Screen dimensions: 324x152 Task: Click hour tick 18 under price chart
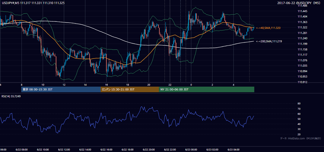pos(128,85)
